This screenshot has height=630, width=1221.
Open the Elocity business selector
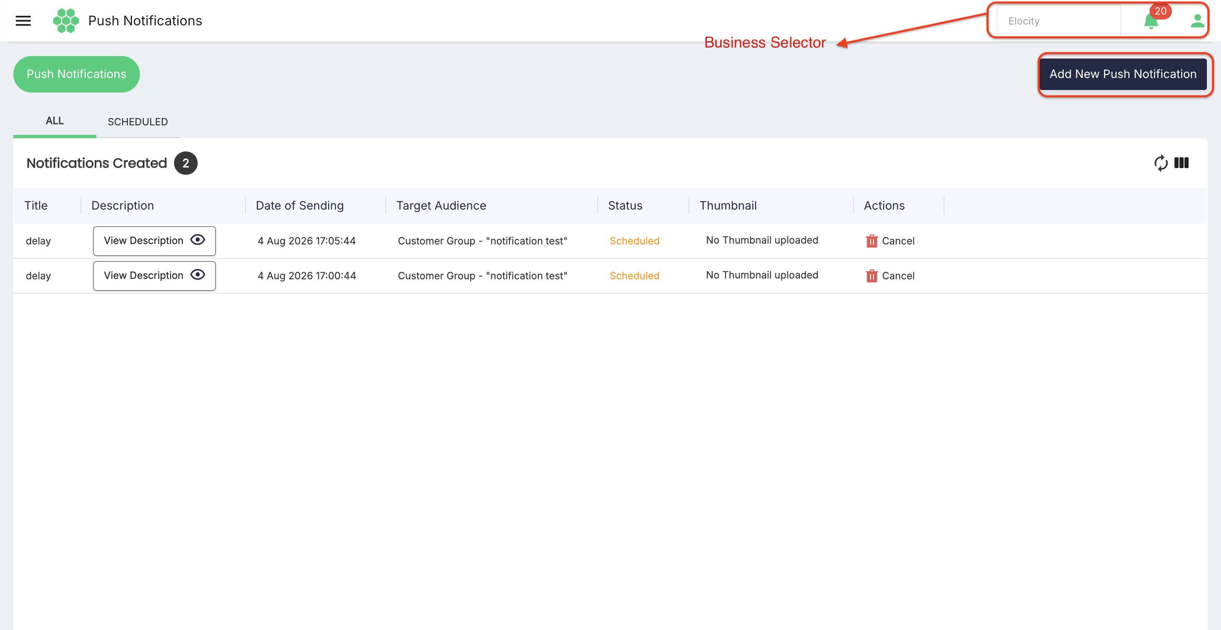[1059, 21]
